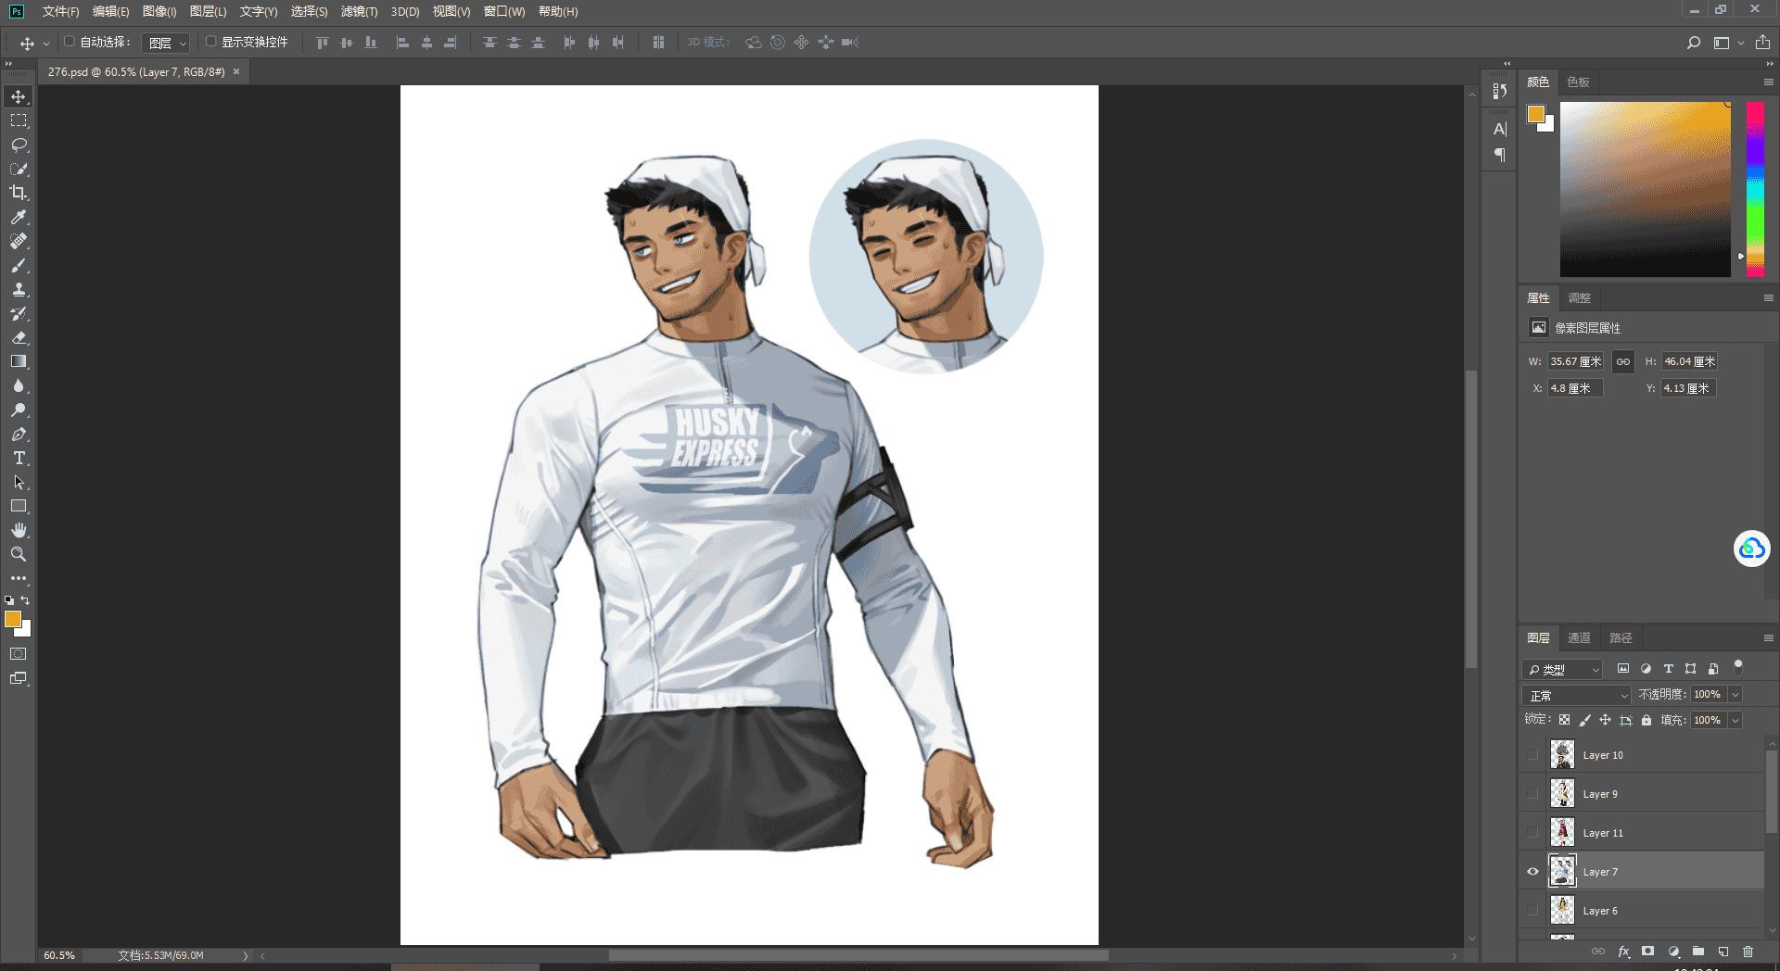Select the Lasso tool
Image resolution: width=1780 pixels, height=971 pixels.
click(19, 145)
